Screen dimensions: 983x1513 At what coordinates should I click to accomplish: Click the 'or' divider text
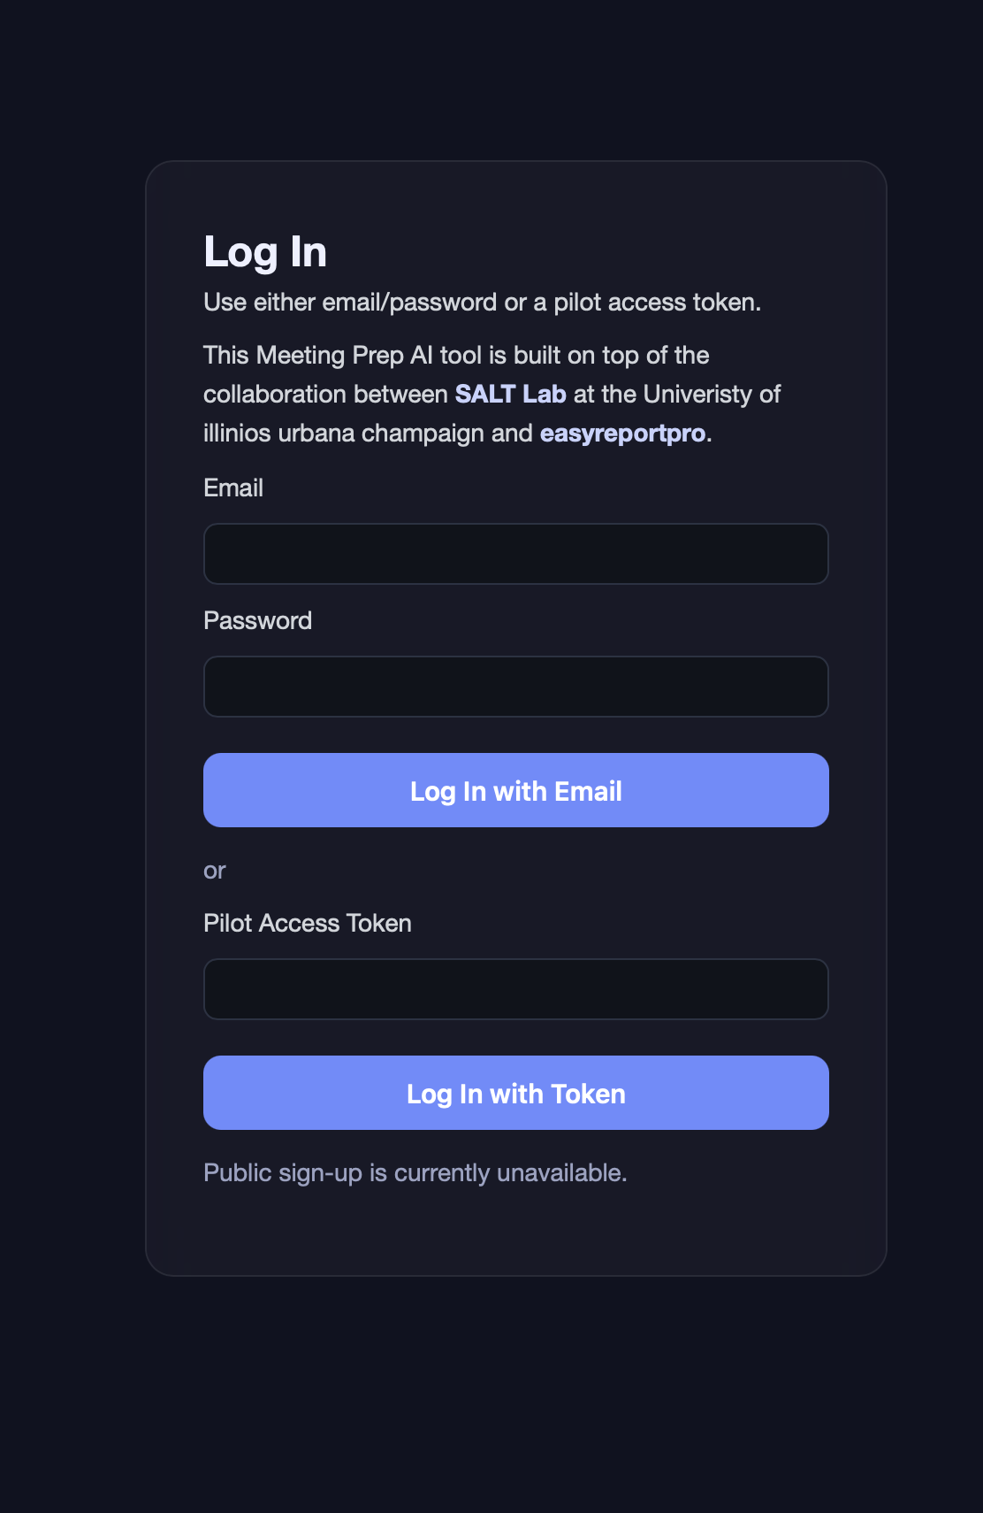tap(213, 870)
